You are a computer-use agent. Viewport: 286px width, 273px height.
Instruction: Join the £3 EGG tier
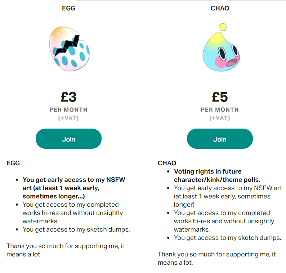(68, 139)
